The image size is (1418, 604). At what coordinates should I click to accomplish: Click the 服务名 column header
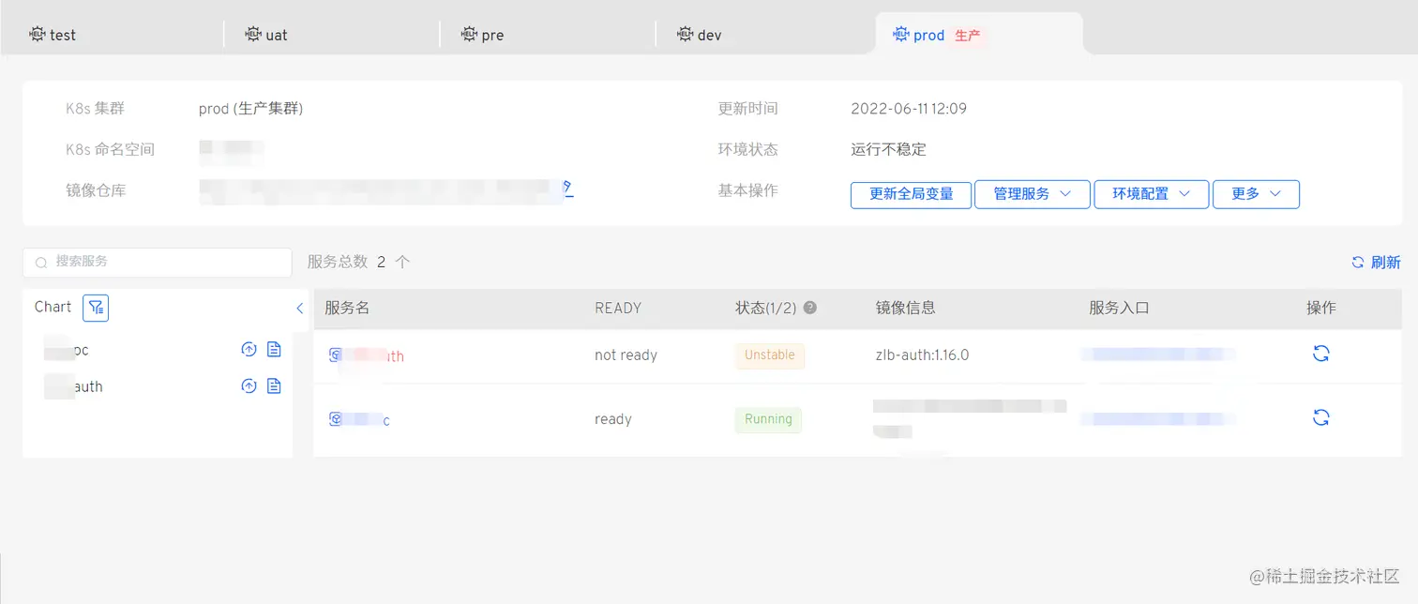tap(348, 308)
